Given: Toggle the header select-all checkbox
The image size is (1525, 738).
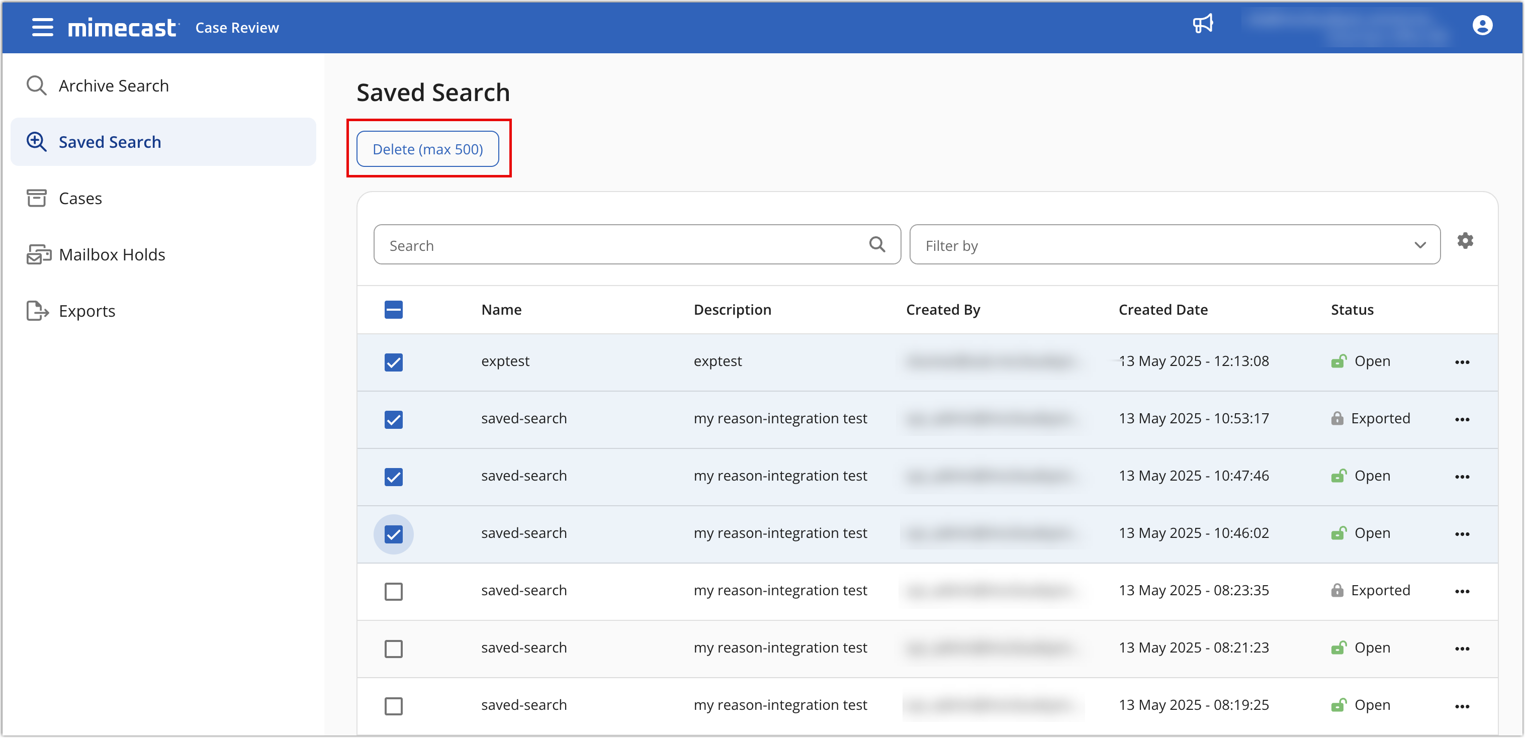Looking at the screenshot, I should click(x=393, y=310).
